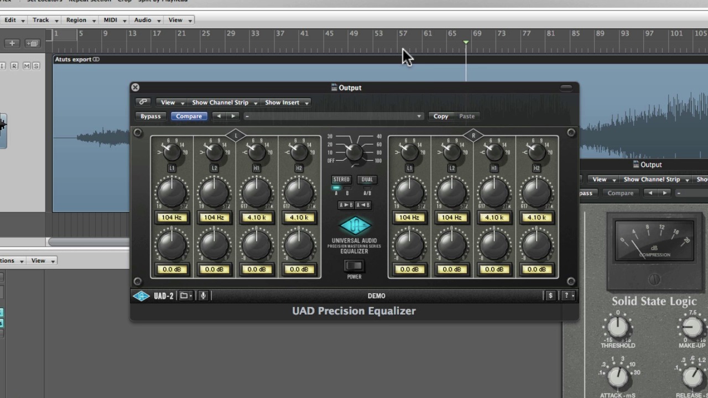The width and height of the screenshot is (708, 398).
Task: Click the copy B to A button
Action: (363, 205)
